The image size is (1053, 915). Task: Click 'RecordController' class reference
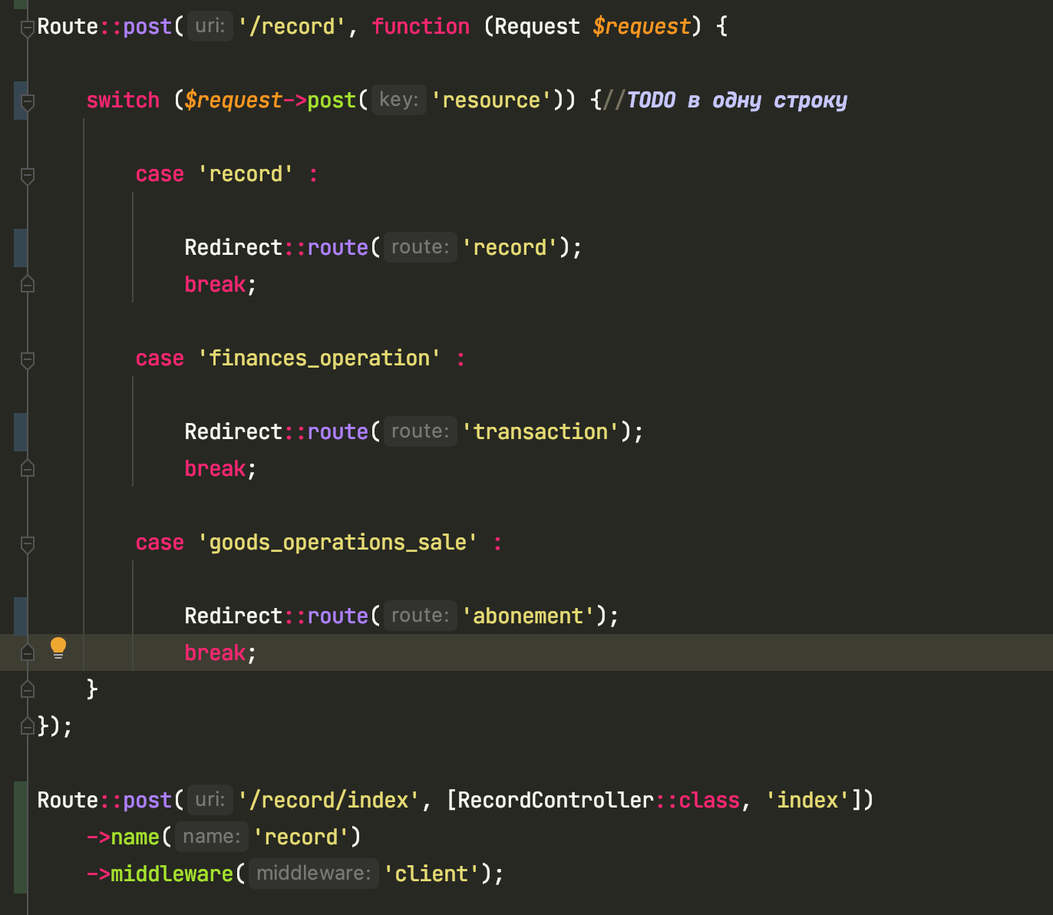(556, 801)
